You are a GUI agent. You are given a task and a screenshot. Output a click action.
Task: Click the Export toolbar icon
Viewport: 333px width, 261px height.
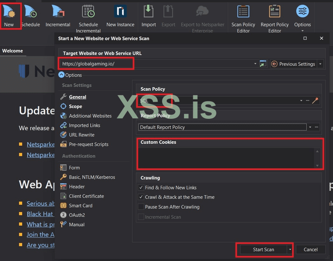[x=168, y=16]
